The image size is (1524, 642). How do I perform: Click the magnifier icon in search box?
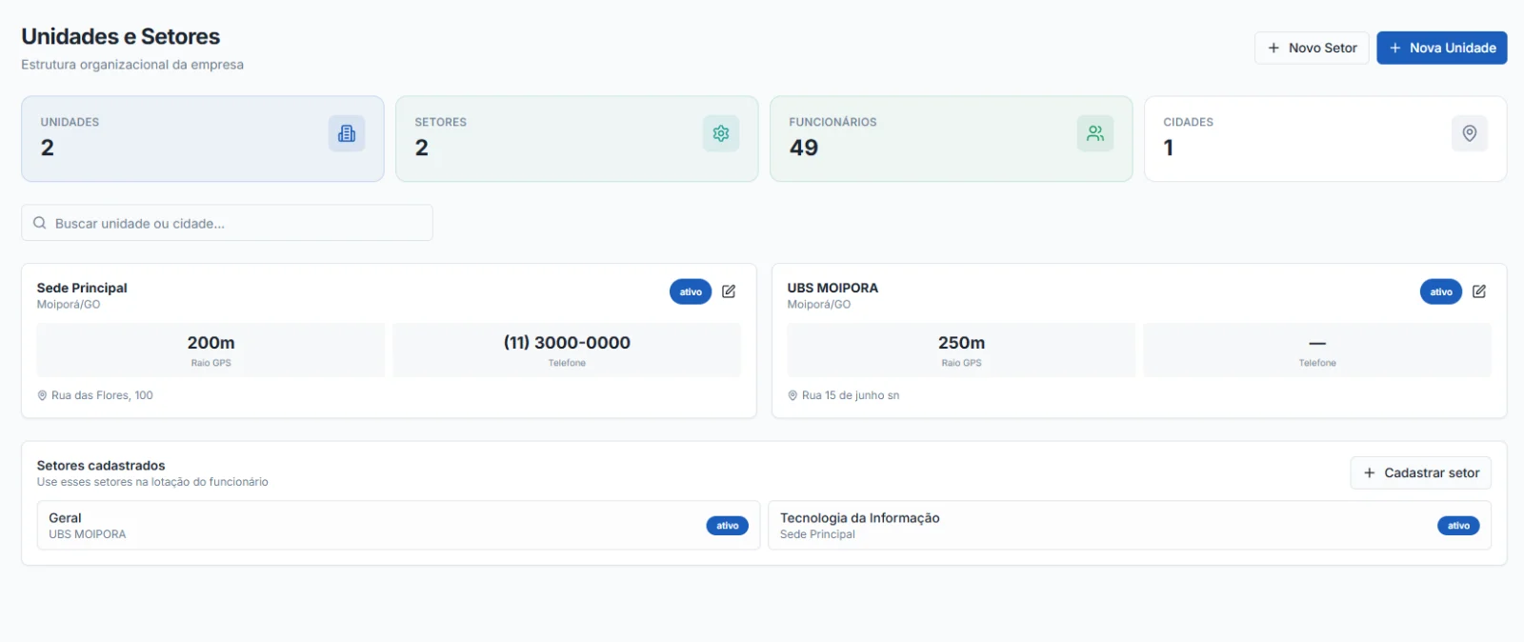pos(40,223)
